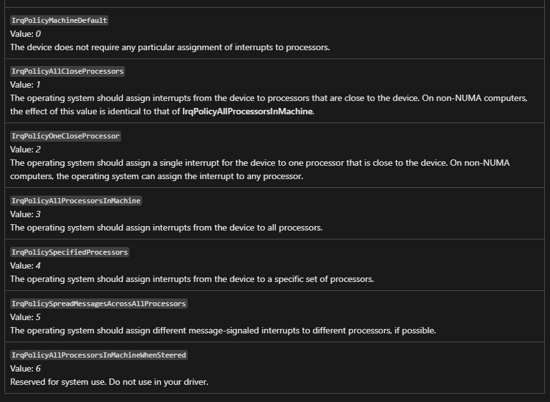Image resolution: width=550 pixels, height=402 pixels.
Task: Click the Value: 1 line
Action: [25, 84]
